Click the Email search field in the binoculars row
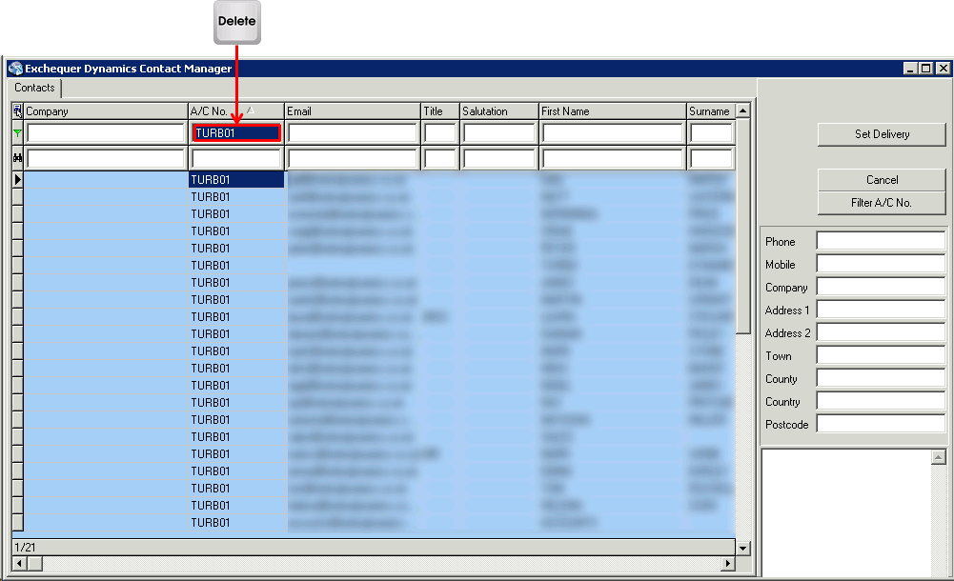This screenshot has width=954, height=581. pos(353,159)
